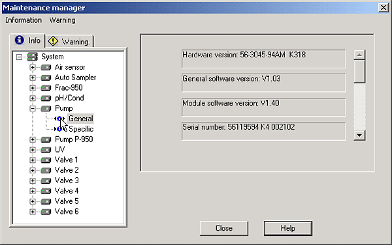The width and height of the screenshot is (392, 245).
Task: Click the scrollbar down arrow
Action: pos(359,136)
